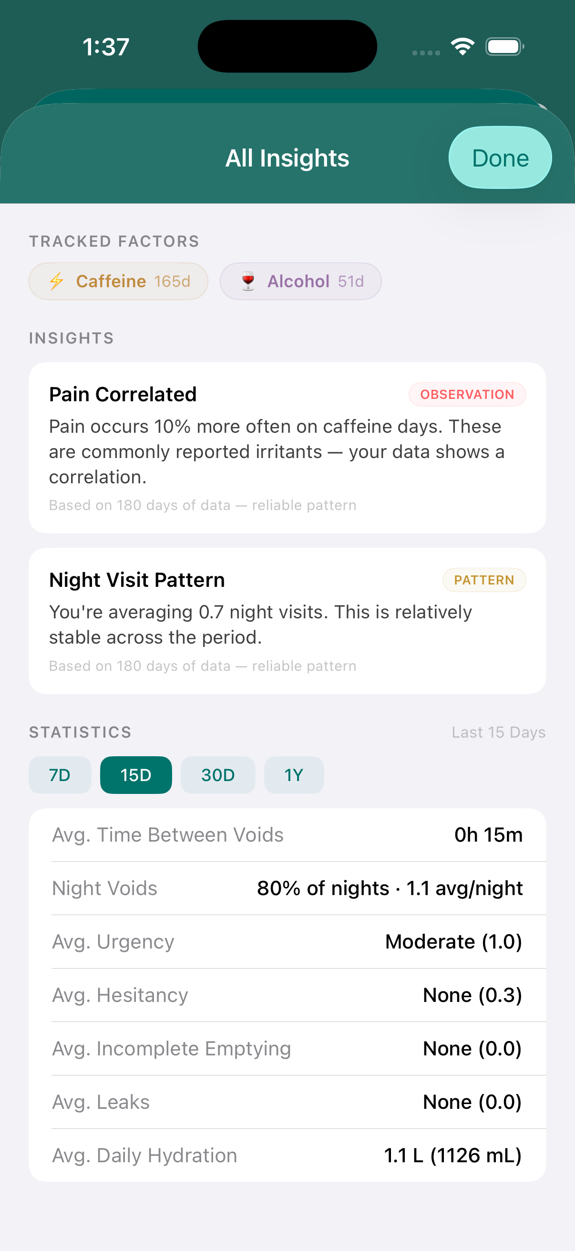The image size is (575, 1251).
Task: Switch to the 30D statistics view
Action: coord(218,775)
